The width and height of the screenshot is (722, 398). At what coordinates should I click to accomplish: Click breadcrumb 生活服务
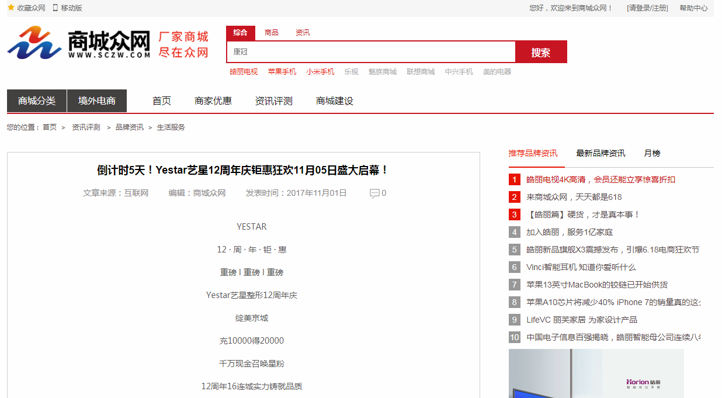coord(171,127)
